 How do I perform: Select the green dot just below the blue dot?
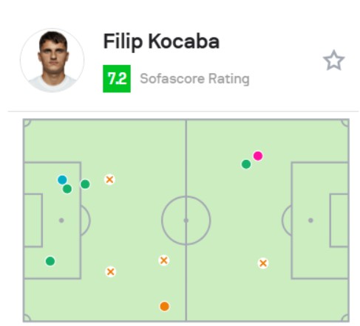[x=67, y=189]
